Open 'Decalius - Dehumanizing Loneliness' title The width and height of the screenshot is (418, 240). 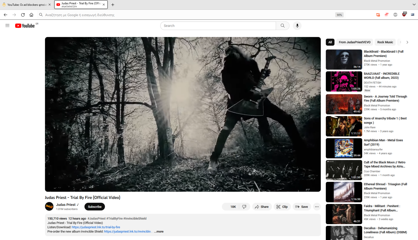coord(385,230)
